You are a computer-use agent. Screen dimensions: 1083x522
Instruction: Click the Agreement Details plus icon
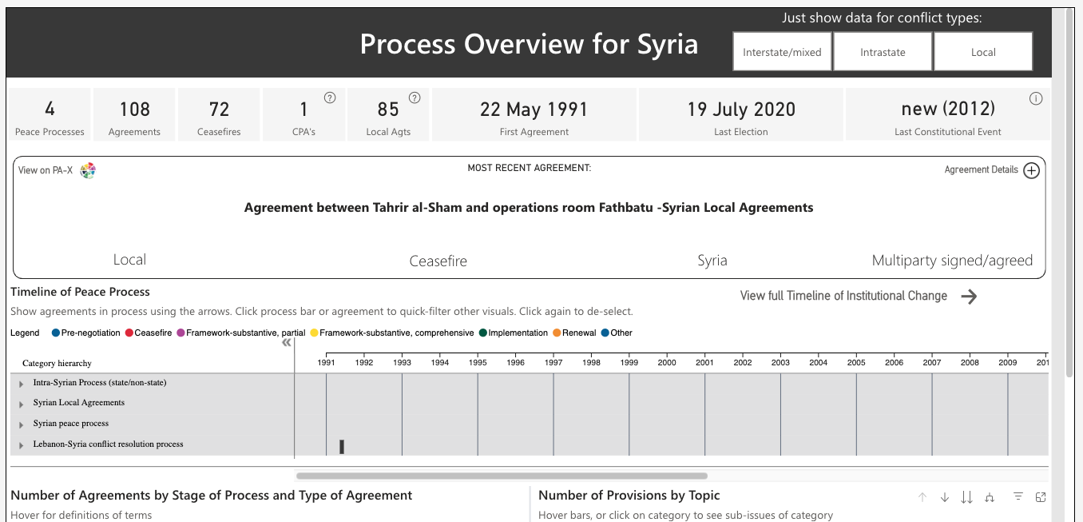(1031, 170)
